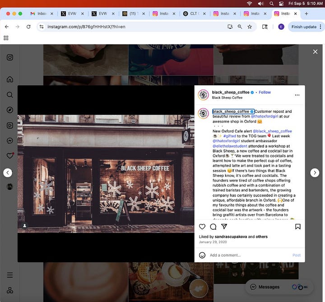Image resolution: width=325 pixels, height=302 pixels.
Task: Reload the Instagram page
Action: pos(28,27)
